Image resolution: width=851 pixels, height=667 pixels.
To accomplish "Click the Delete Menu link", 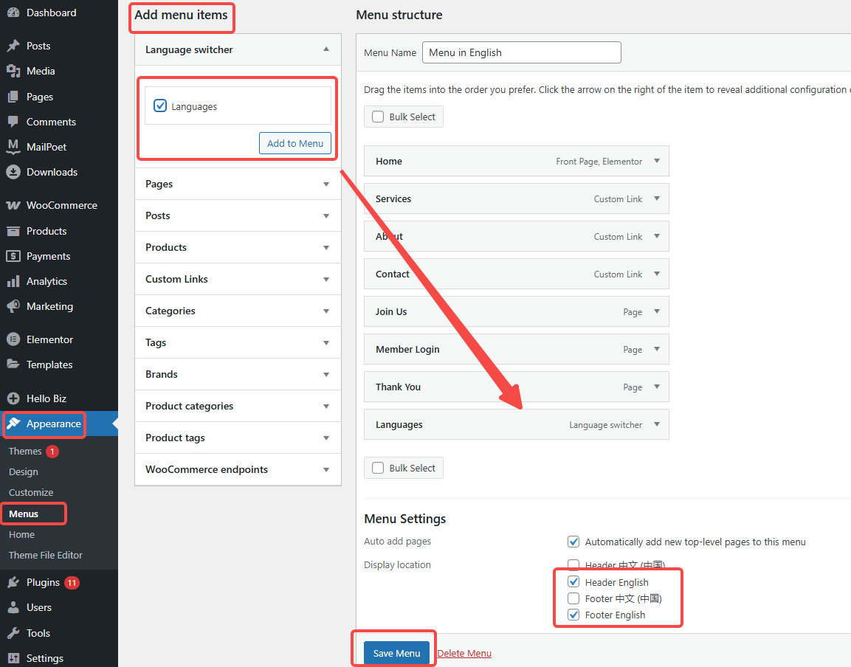I will click(464, 653).
